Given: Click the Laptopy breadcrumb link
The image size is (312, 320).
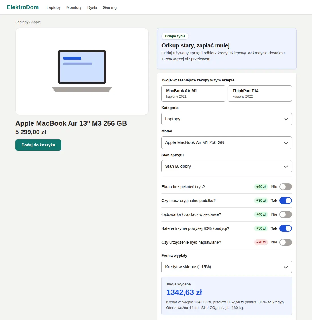Looking at the screenshot, I should tap(22, 22).
